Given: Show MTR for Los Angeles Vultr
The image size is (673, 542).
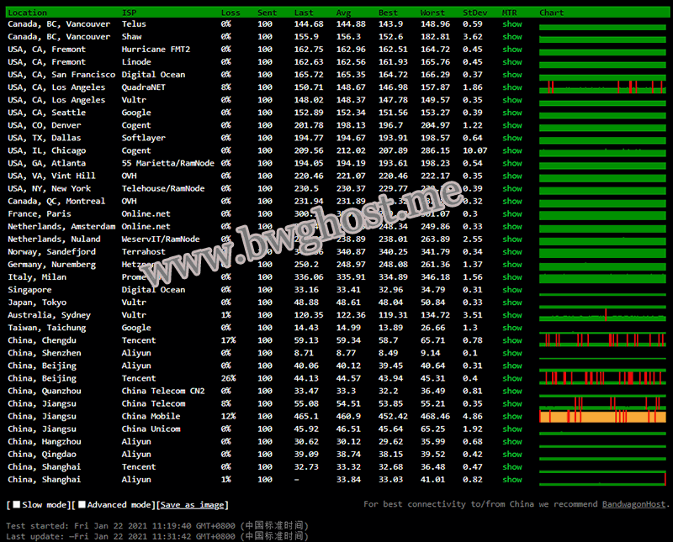Looking at the screenshot, I should click(512, 100).
